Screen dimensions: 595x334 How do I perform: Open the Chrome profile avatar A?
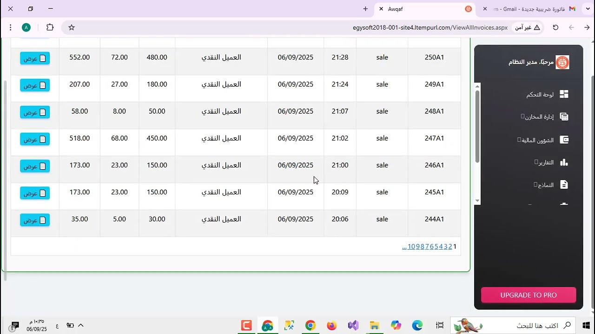[26, 27]
